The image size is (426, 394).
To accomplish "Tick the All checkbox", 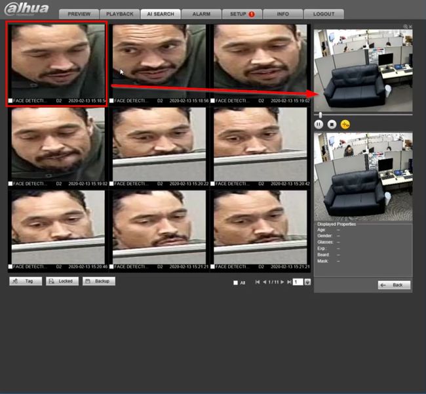I will coord(235,282).
